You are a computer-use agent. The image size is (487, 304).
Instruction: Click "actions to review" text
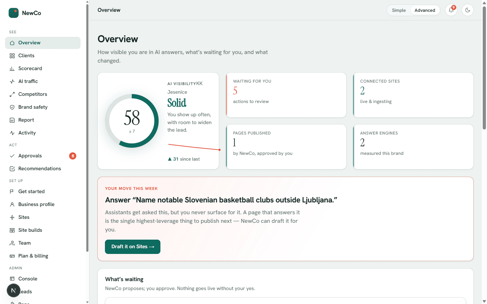(251, 102)
